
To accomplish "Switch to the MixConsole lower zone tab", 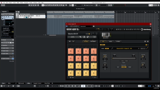I will (21, 83).
